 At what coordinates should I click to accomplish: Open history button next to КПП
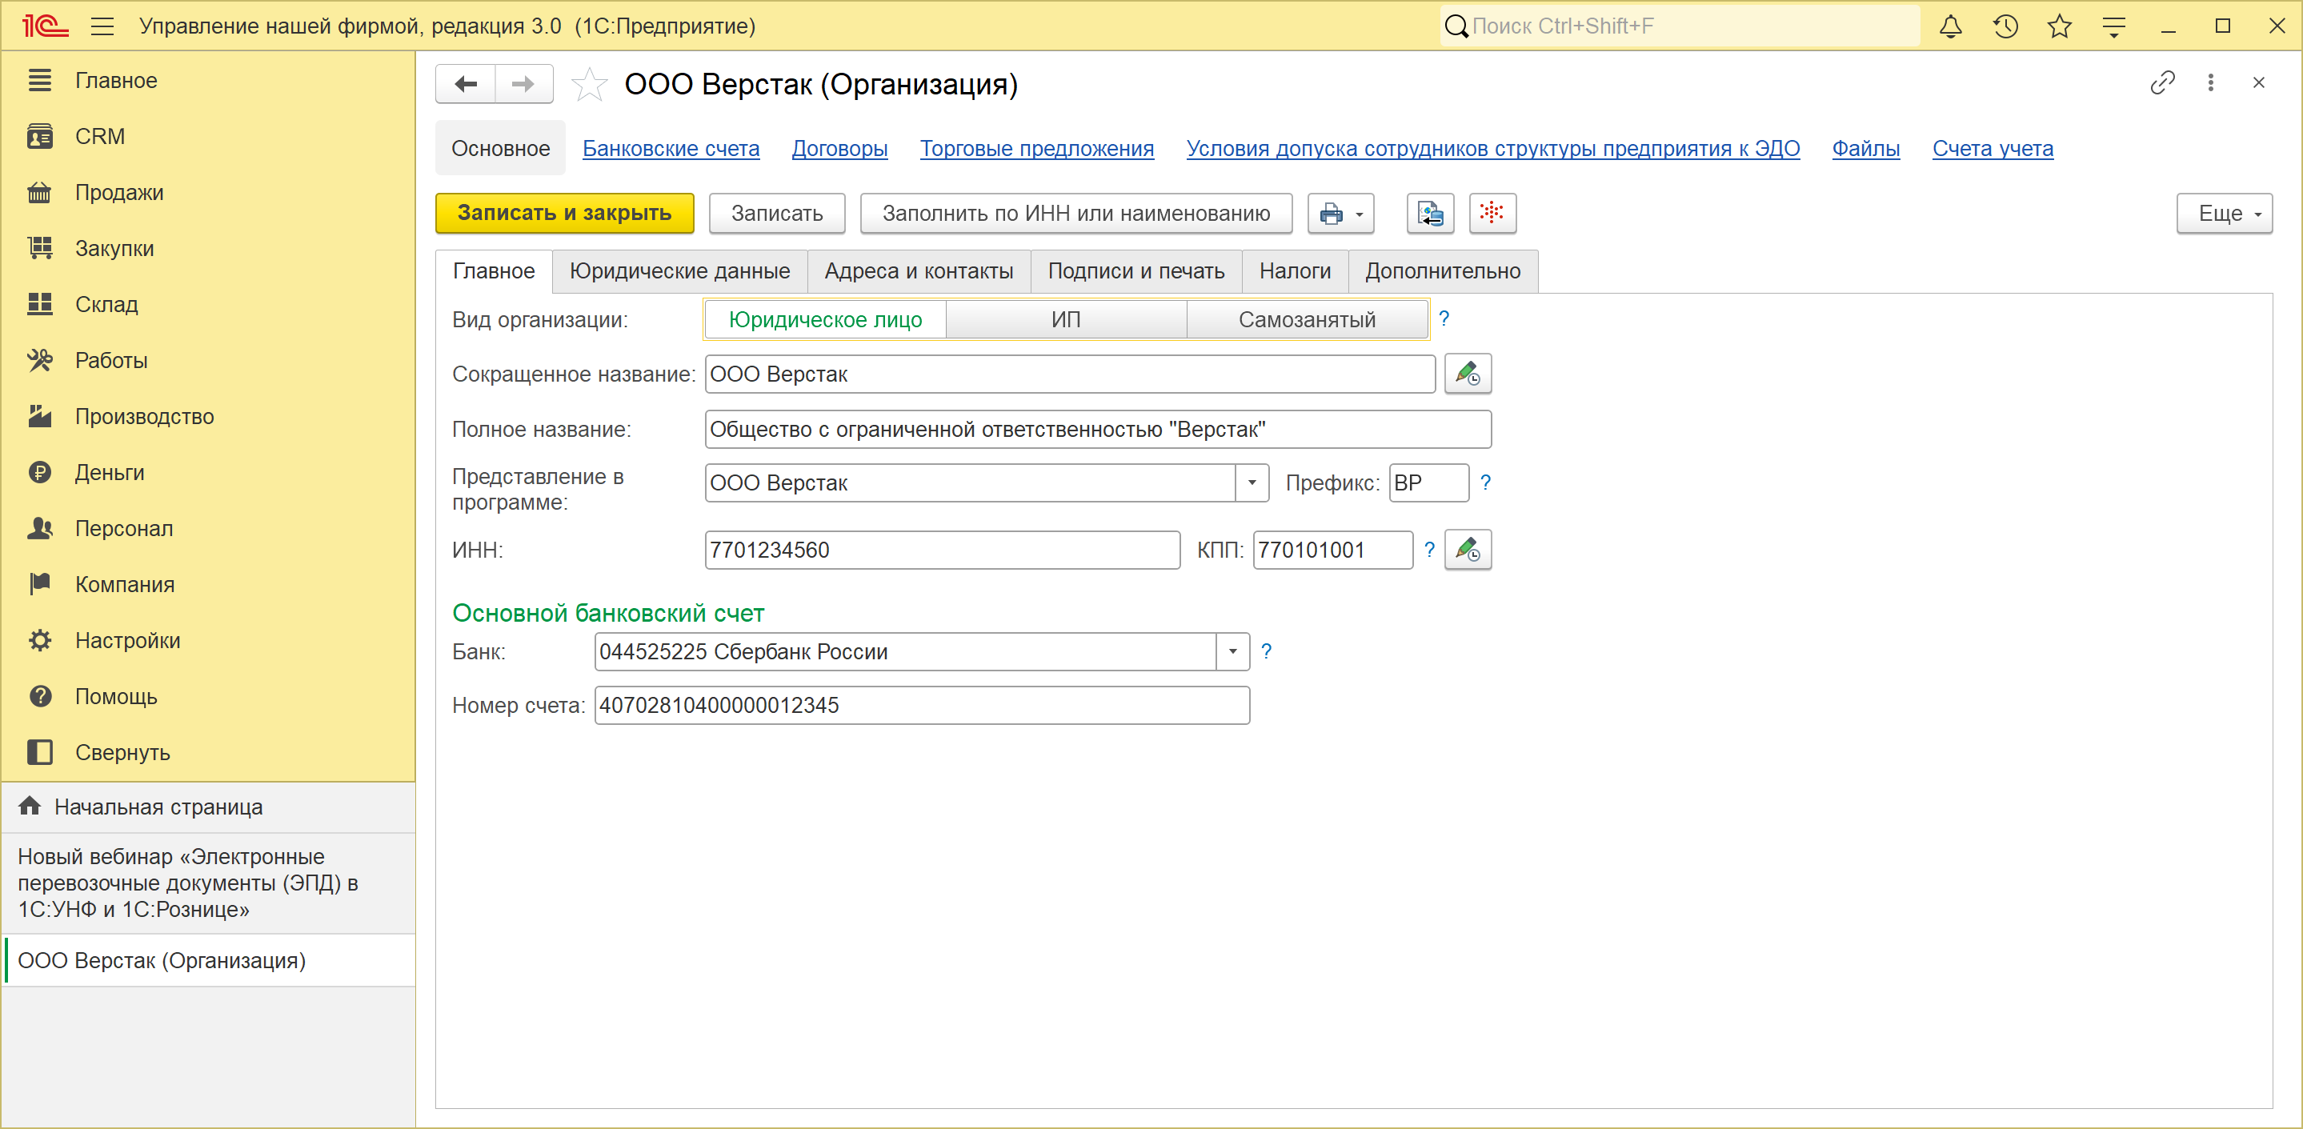tap(1467, 550)
